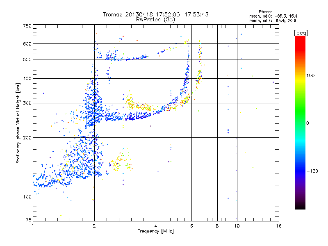Click the x-axis label '2'

click(94, 226)
